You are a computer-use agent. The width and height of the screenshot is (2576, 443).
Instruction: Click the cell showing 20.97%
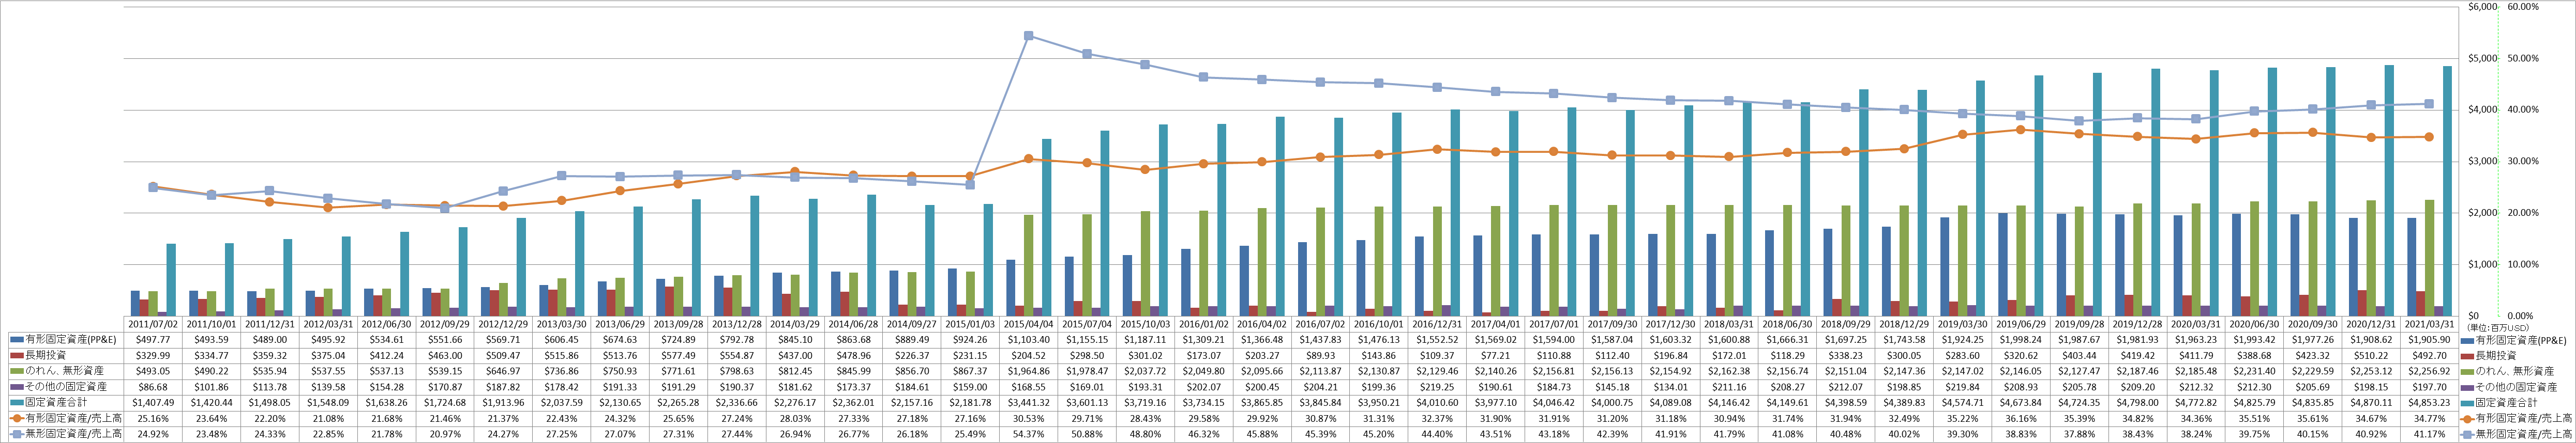click(445, 435)
